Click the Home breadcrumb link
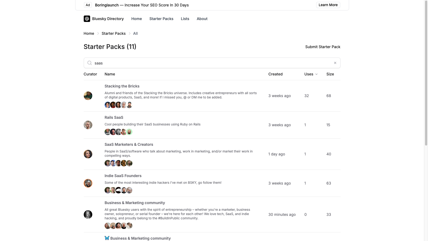The height and width of the screenshot is (241, 428). (x=89, y=33)
